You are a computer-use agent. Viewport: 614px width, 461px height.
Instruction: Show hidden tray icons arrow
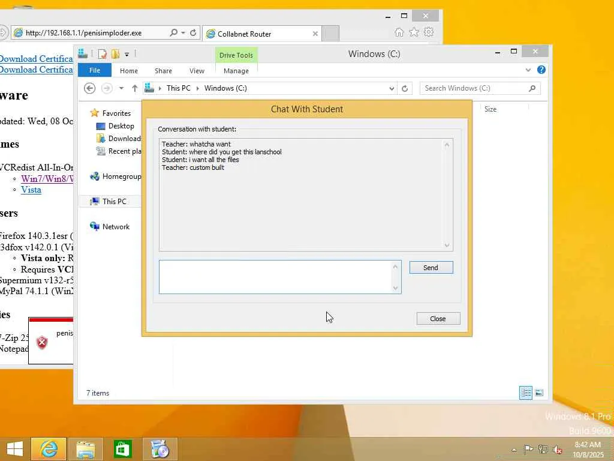[x=514, y=450]
